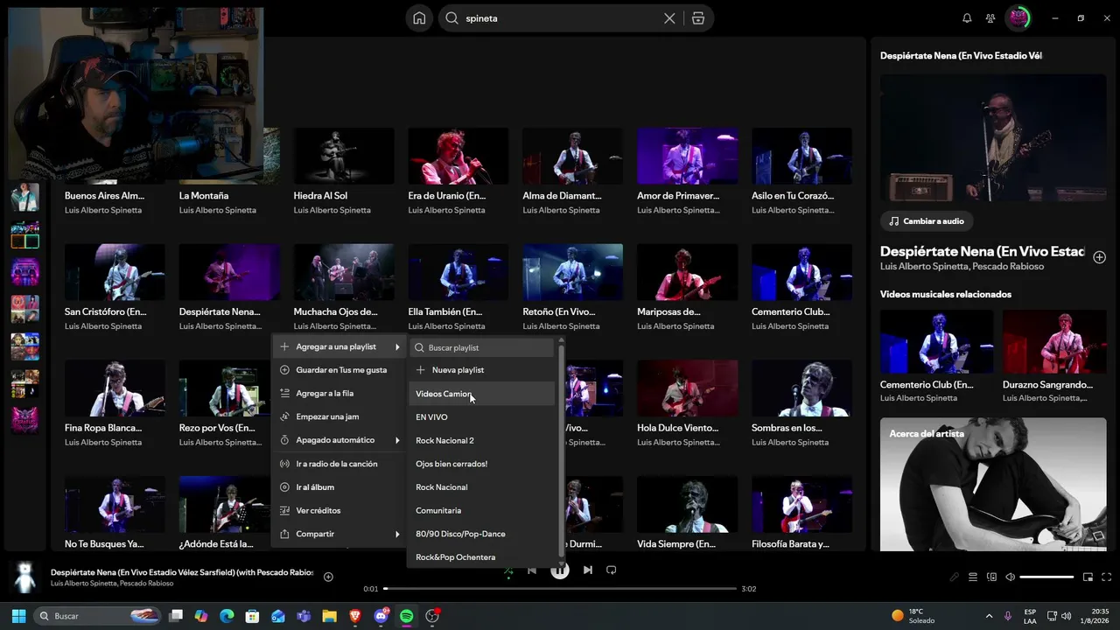The height and width of the screenshot is (630, 1120).
Task: Skip to the next track
Action: (x=588, y=570)
